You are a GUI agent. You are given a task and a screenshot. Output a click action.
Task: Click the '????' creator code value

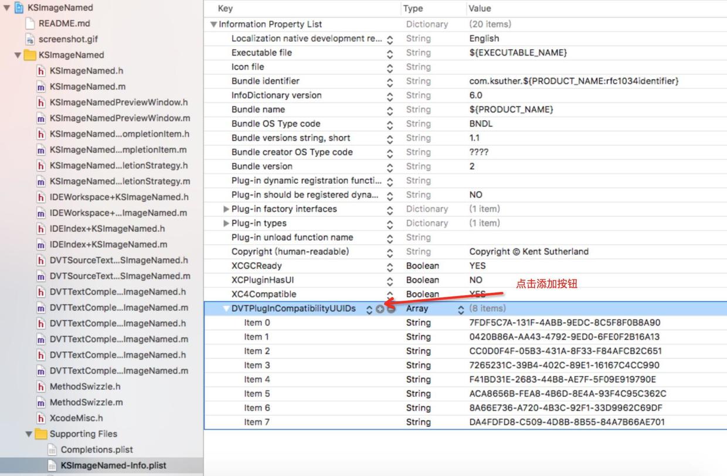(x=479, y=152)
